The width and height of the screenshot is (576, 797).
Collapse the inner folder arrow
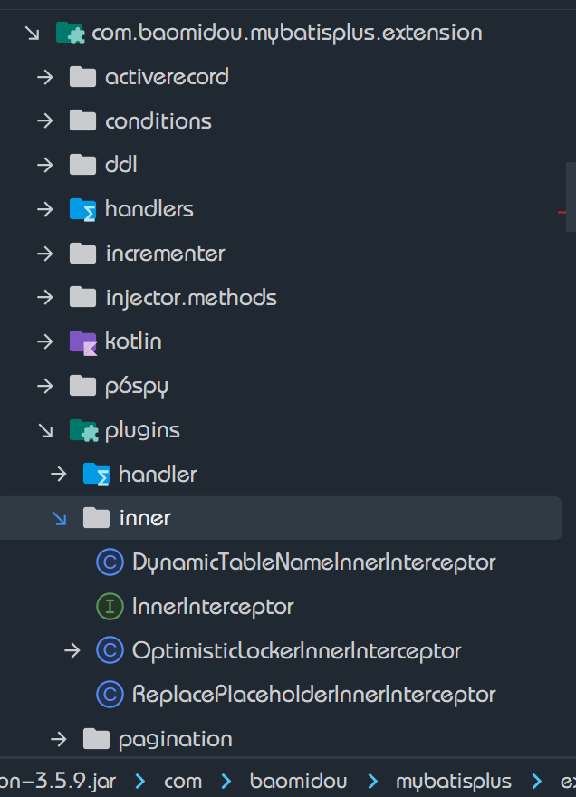59,518
